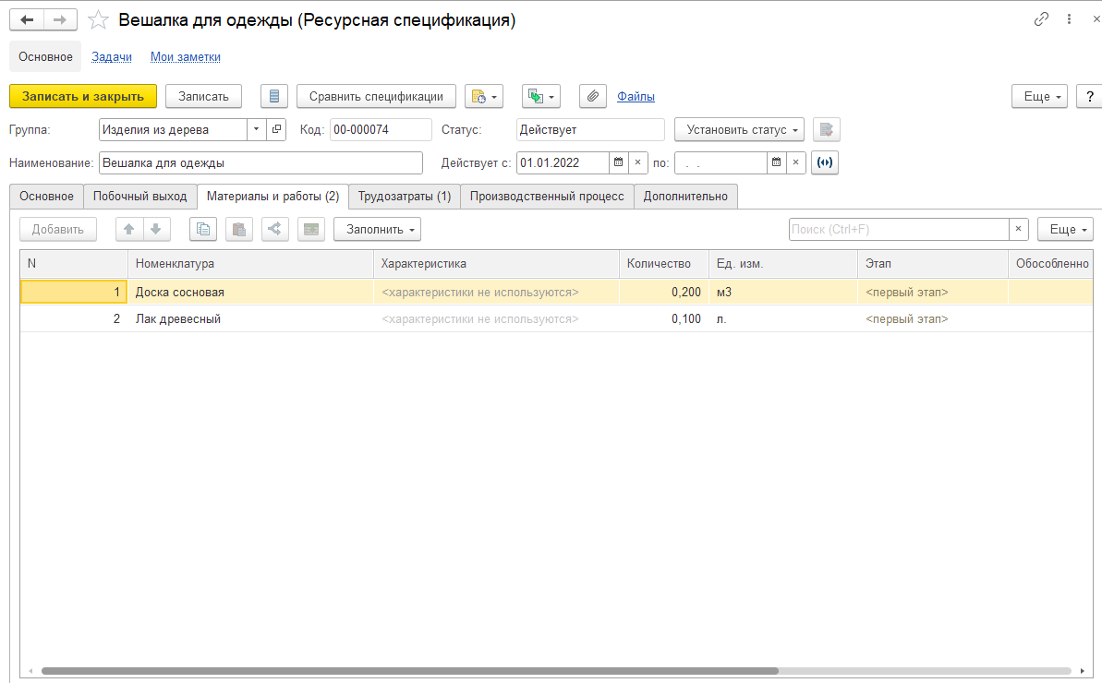
Task: Expand the 'Установить статус' dropdown
Action: [x=739, y=129]
